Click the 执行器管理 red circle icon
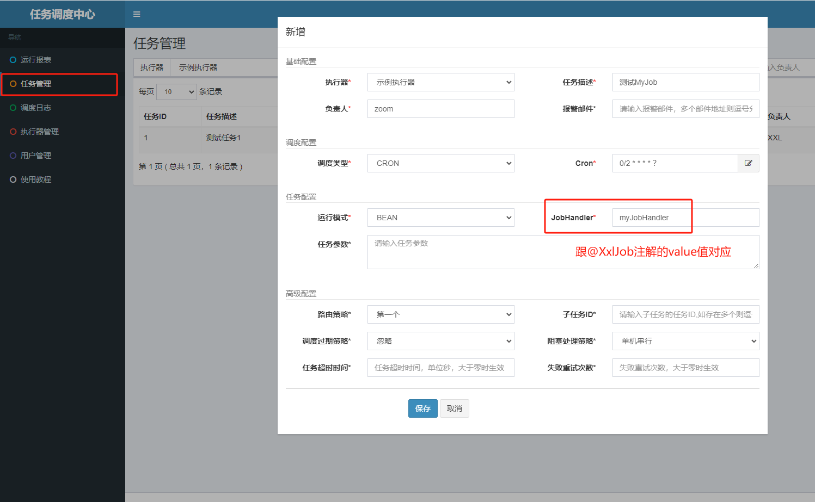 pyautogui.click(x=13, y=132)
